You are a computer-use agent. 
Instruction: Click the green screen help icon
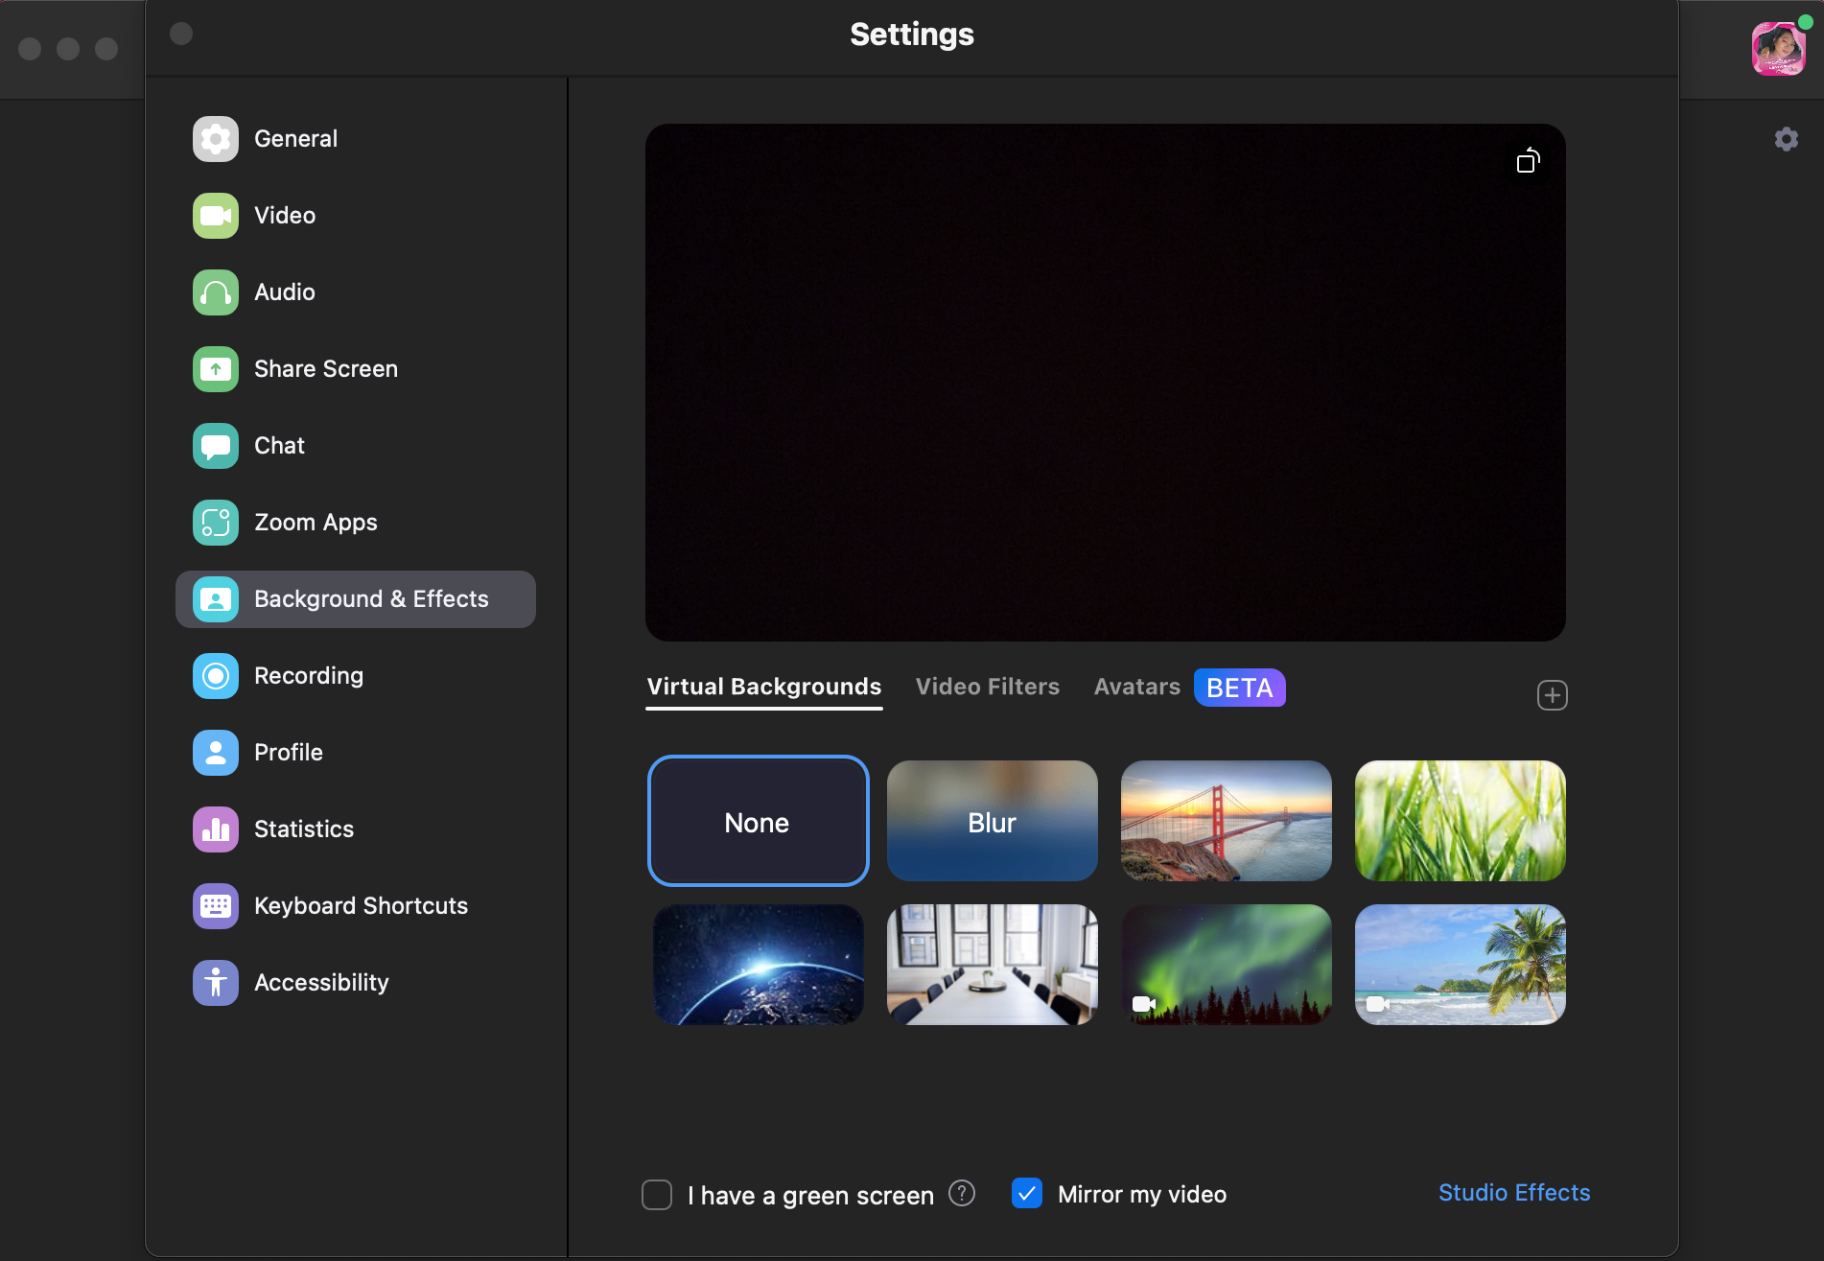[962, 1194]
